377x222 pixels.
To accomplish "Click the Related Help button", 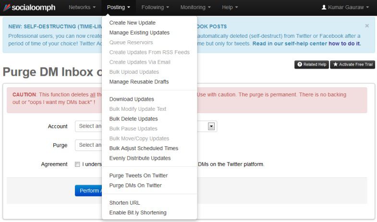I will pos(312,65).
